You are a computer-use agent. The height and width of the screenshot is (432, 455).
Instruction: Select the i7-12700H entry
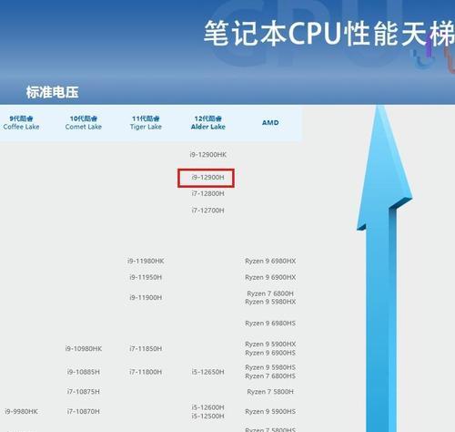click(x=208, y=211)
